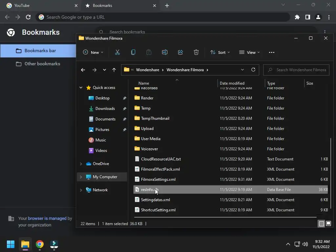This screenshot has height=252, width=336.
Task: Click the Paste clipboard icon
Action: [x=149, y=52]
